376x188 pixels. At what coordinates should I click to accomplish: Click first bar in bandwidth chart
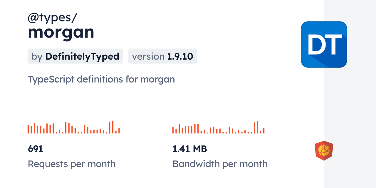pos(173,130)
